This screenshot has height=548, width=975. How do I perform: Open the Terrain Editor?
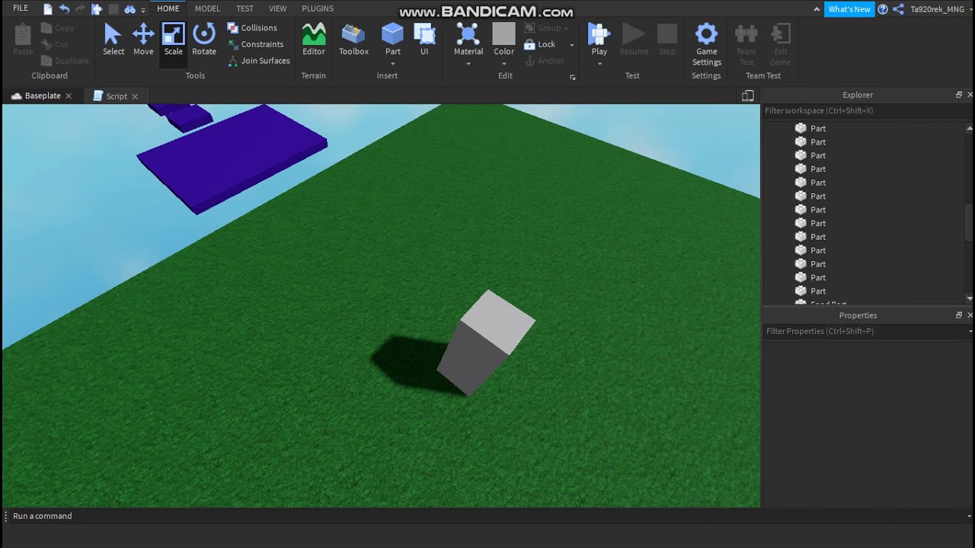pyautogui.click(x=314, y=40)
